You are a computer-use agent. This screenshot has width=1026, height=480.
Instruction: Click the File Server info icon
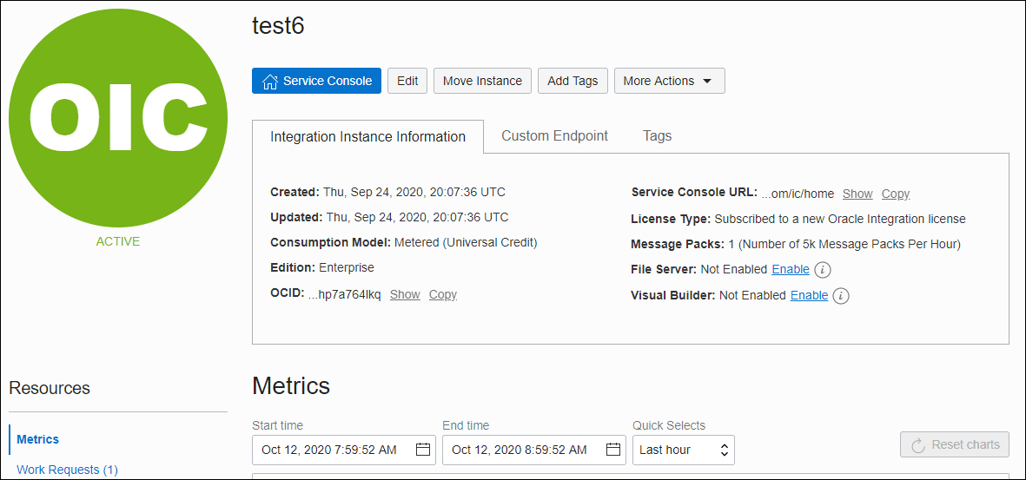823,269
